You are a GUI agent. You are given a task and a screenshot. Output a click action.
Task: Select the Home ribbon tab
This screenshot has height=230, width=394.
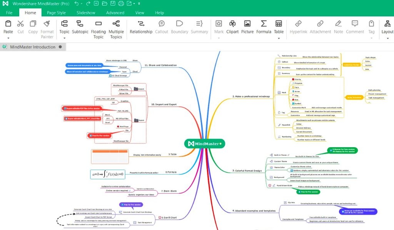(x=30, y=13)
